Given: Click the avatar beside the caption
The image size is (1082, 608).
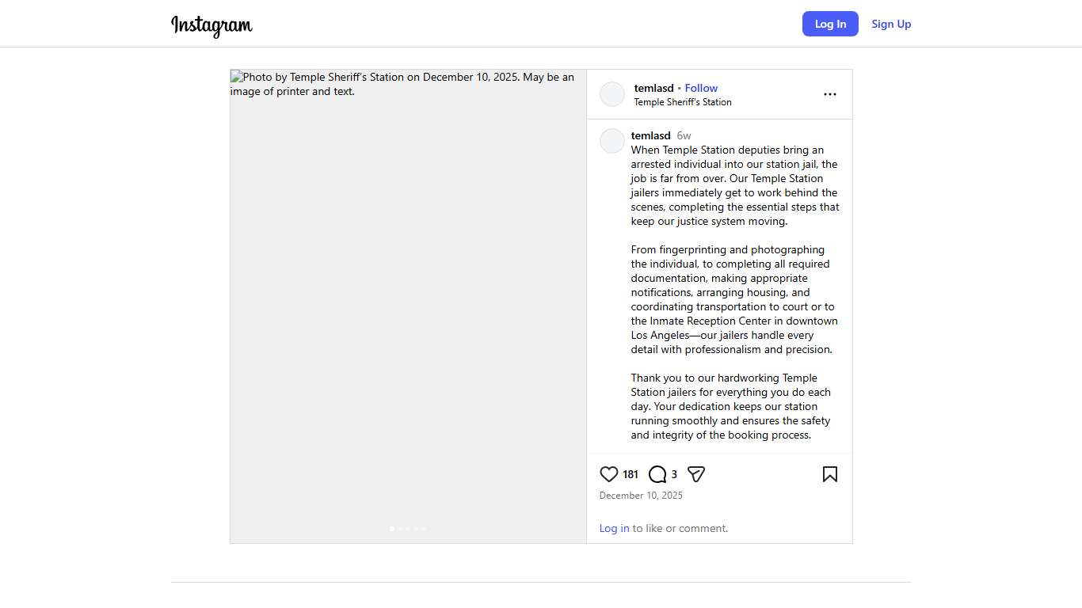Looking at the screenshot, I should (x=612, y=141).
